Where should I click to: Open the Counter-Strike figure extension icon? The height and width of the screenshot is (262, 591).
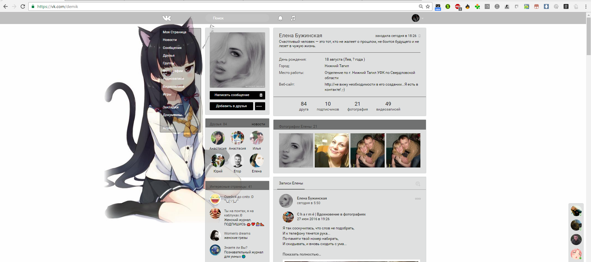pyautogui.click(x=507, y=6)
